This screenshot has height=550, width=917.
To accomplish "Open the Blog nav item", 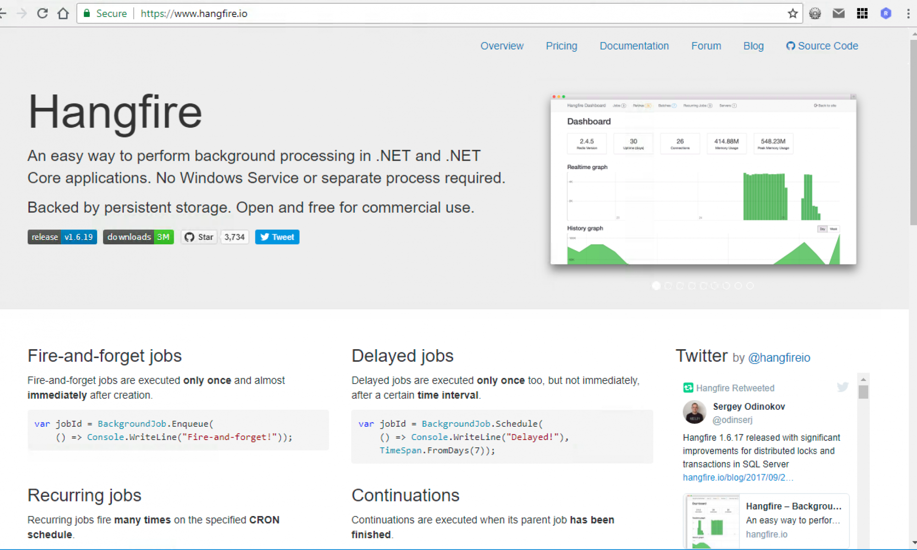I will pos(753,46).
